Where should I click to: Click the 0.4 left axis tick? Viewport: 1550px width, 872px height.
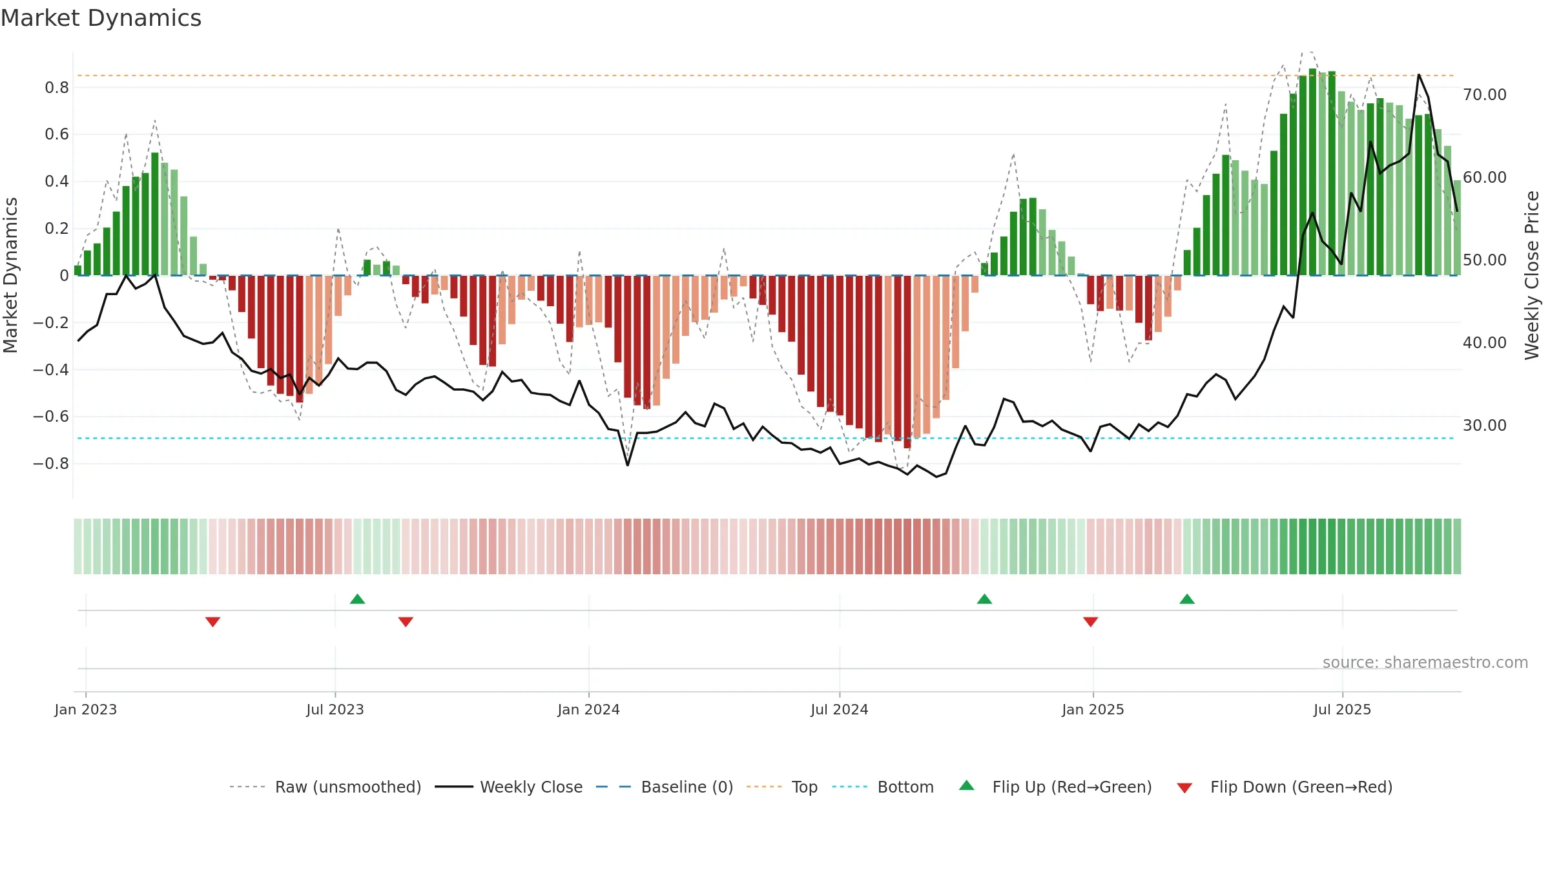pyautogui.click(x=57, y=181)
